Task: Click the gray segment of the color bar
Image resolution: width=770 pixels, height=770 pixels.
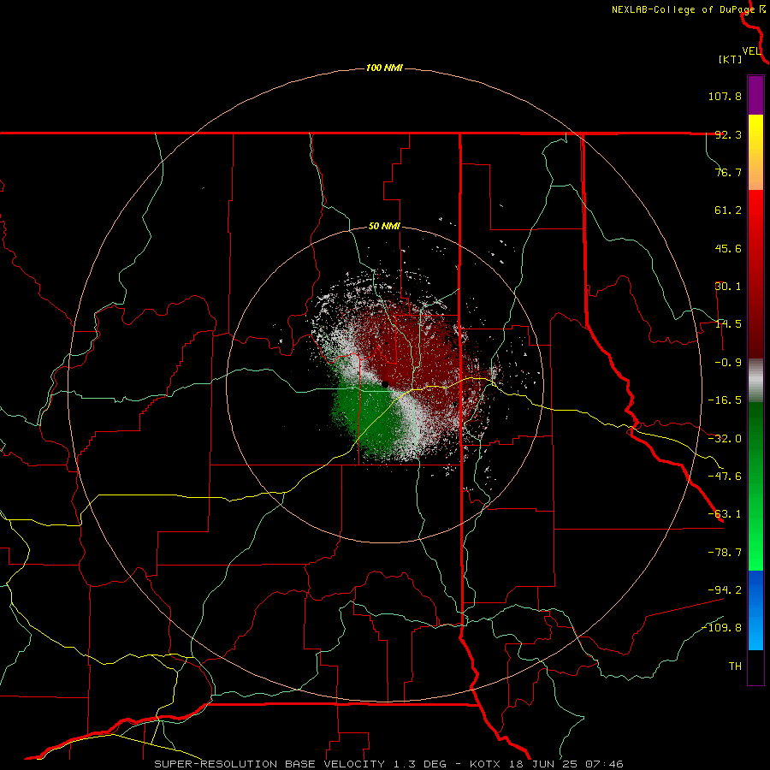Action: coord(755,381)
